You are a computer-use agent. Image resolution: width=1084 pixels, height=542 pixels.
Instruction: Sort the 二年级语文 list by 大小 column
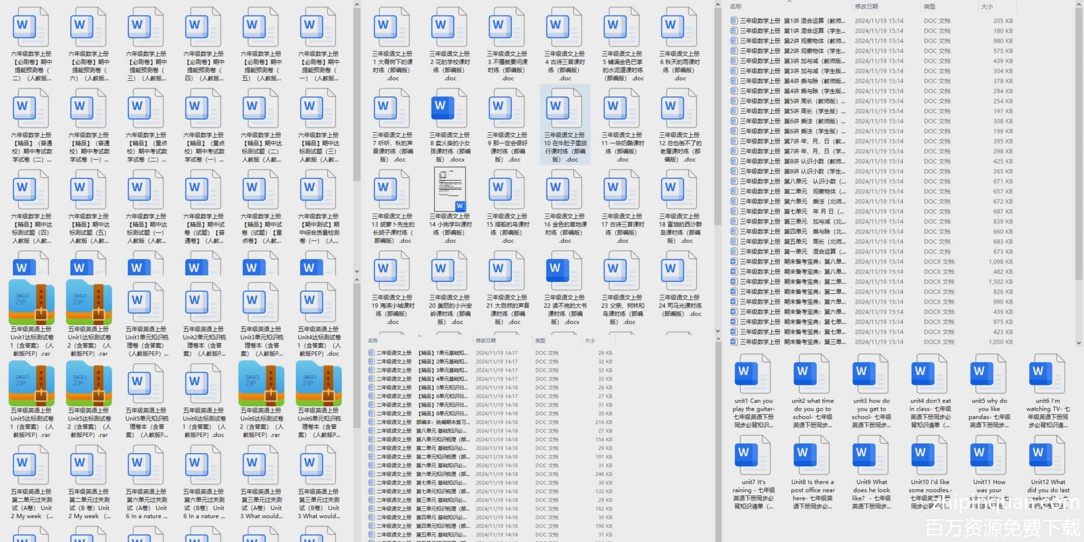point(590,340)
